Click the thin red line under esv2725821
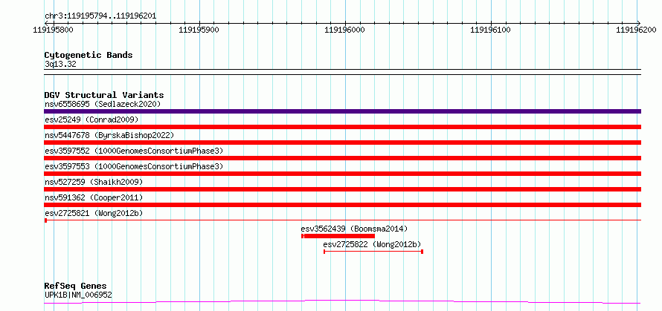This screenshot has width=662, height=311. tap(342, 220)
